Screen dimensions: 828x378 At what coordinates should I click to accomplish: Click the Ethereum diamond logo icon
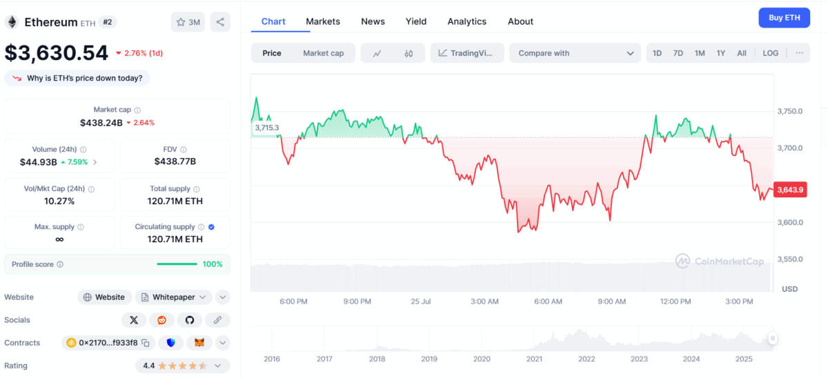point(11,22)
